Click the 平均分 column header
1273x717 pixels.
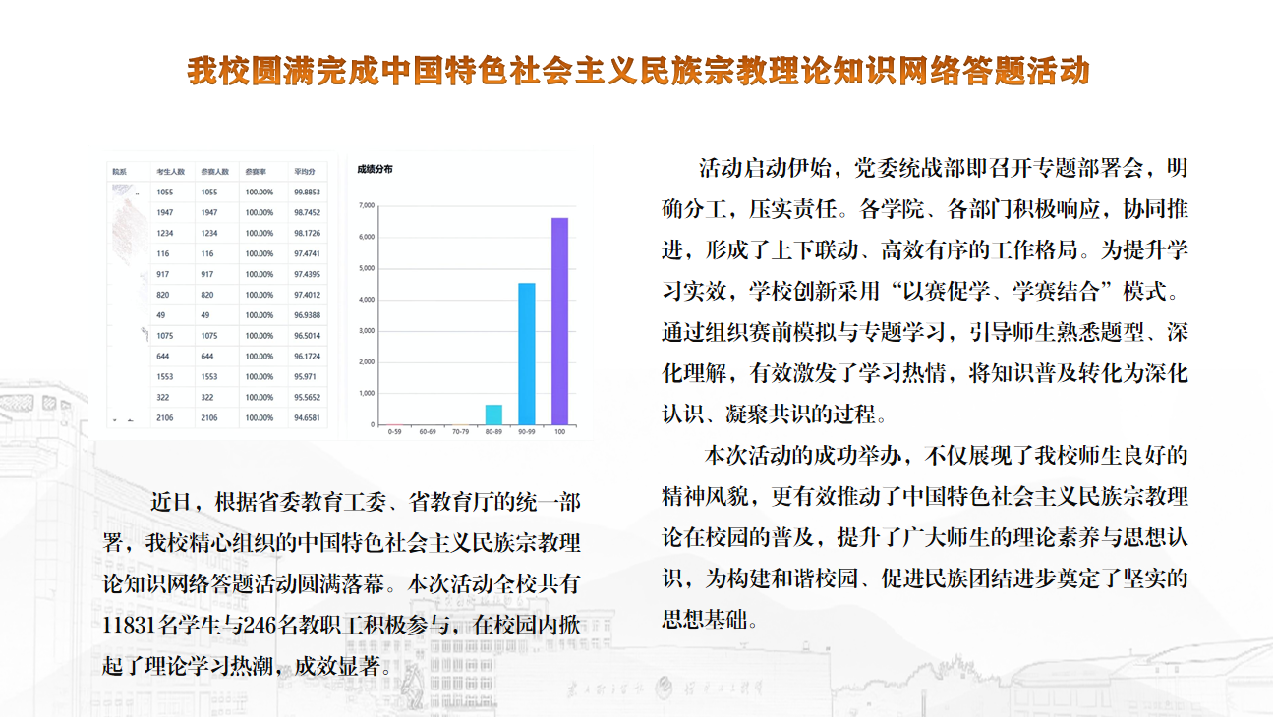305,172
